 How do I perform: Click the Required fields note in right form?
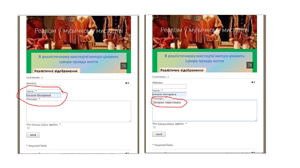[x=163, y=145]
